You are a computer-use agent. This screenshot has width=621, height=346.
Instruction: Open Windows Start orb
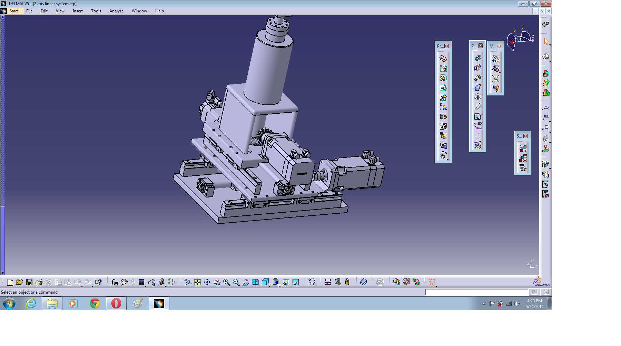click(x=9, y=304)
